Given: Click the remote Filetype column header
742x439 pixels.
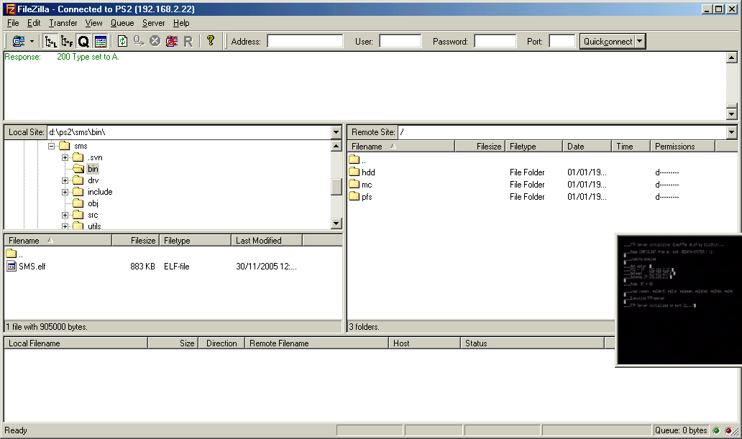Looking at the screenshot, I should [533, 147].
